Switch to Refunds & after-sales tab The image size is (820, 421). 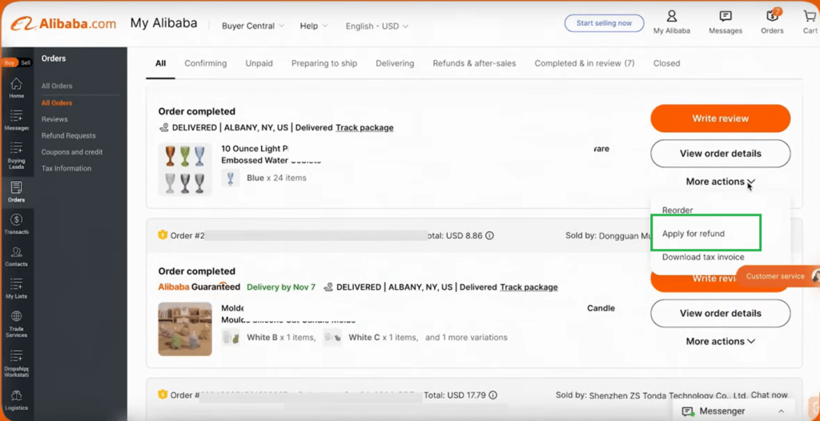click(x=474, y=63)
